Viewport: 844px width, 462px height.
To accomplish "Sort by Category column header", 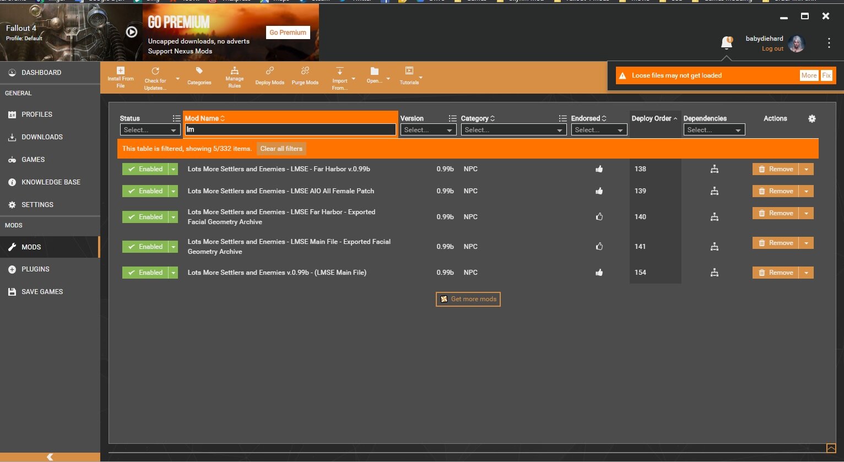I will (478, 118).
